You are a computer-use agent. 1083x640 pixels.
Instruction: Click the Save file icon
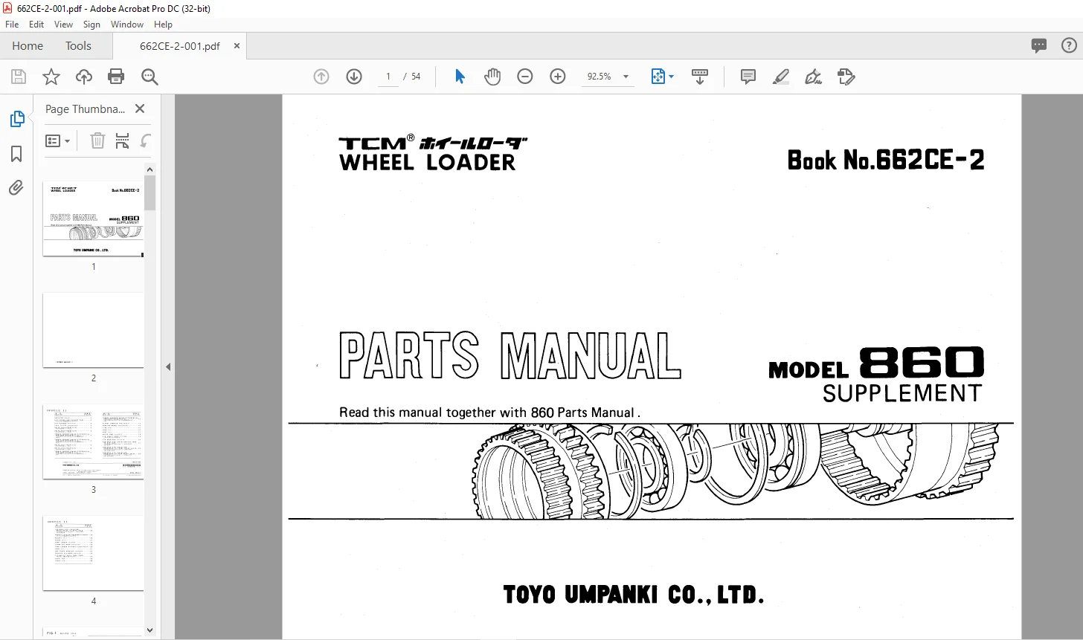click(x=19, y=77)
